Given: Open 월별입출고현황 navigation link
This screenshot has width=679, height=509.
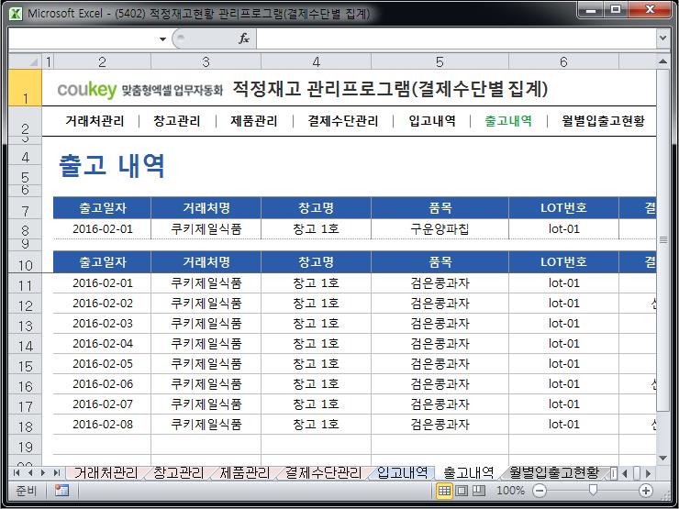Looking at the screenshot, I should tap(603, 121).
